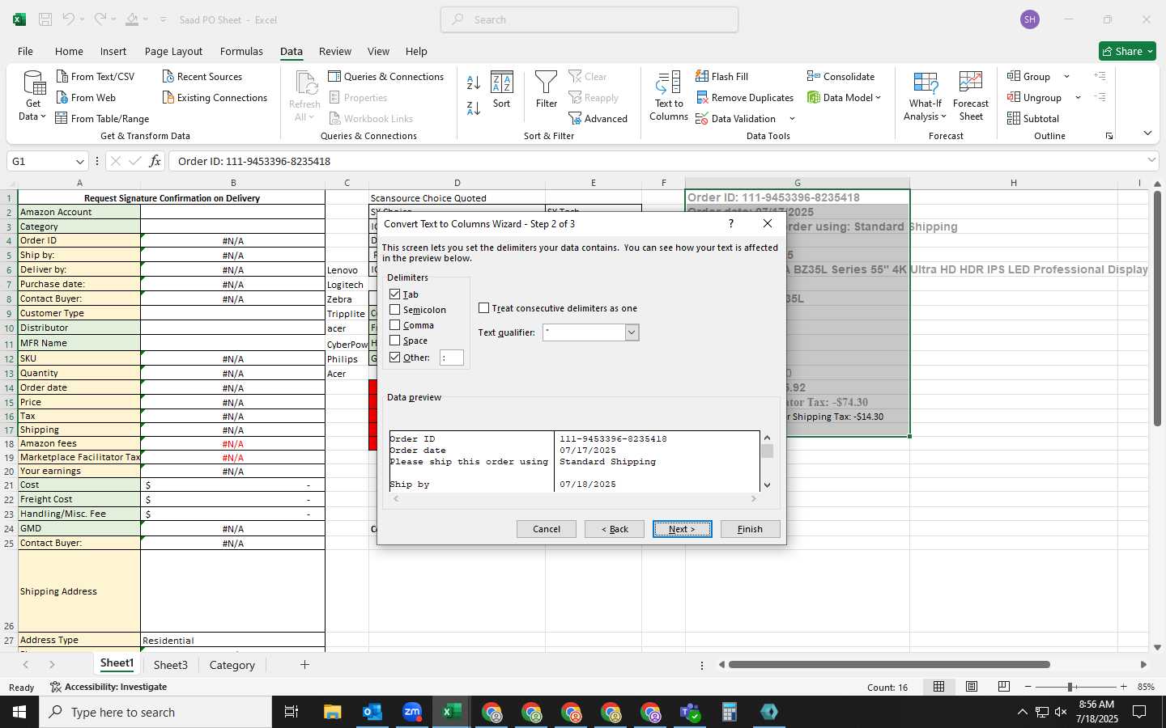Click Finish in the wizard
The height and width of the screenshot is (728, 1166).
pos(750,529)
